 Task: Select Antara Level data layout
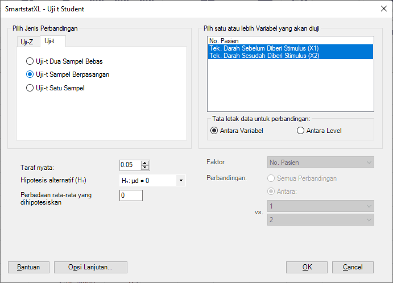pos(300,131)
